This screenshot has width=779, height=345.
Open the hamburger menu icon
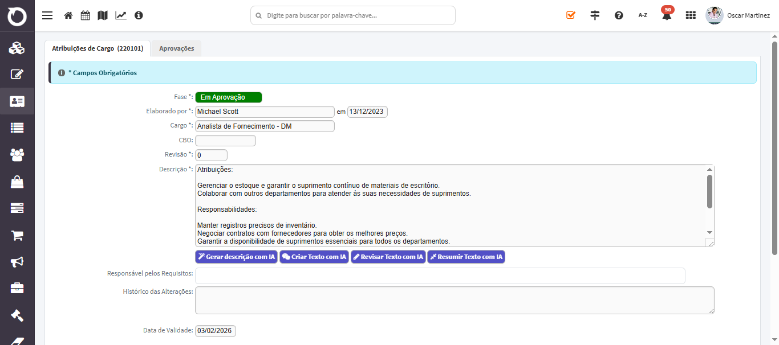click(47, 15)
